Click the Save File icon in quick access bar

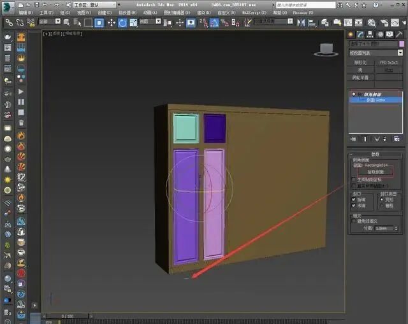click(x=37, y=4)
